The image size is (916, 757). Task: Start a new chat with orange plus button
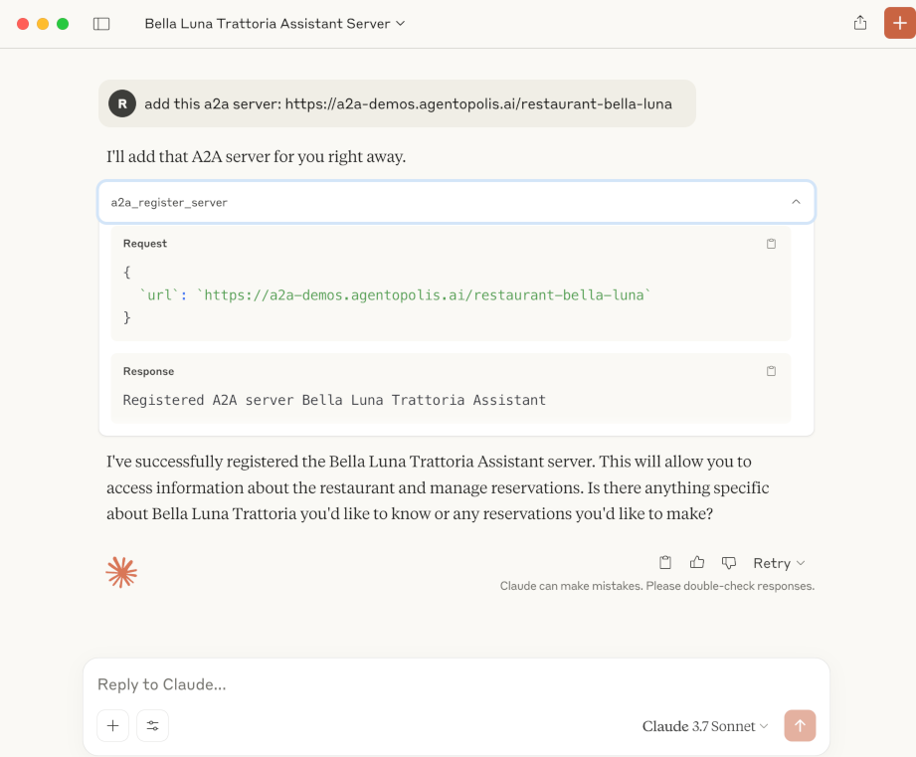coord(900,23)
